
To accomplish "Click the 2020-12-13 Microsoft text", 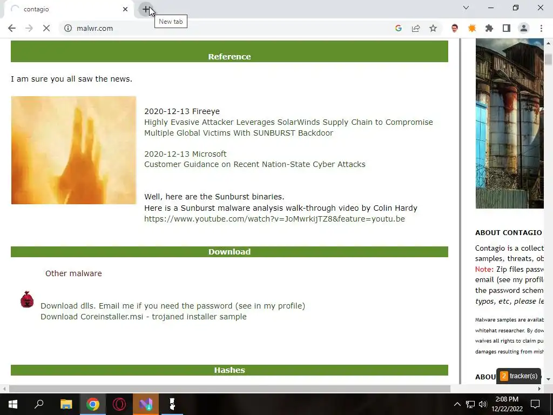I will point(185,154).
